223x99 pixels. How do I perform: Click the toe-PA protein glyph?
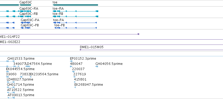coord(75,23)
